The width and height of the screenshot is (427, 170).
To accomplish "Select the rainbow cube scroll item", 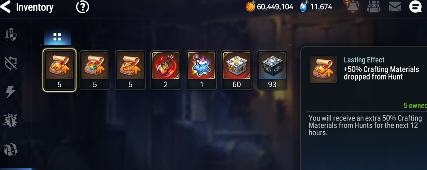I will tap(95, 70).
